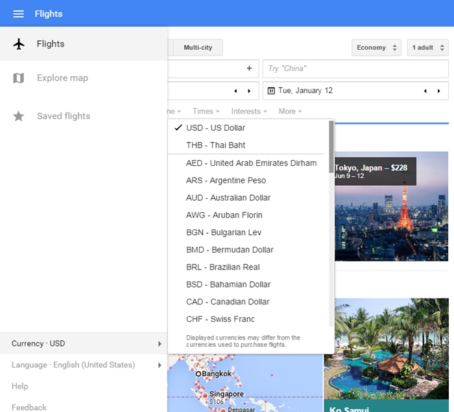Screen dimensions: 454x412
Task: Click the Singapore $106 map marker
Action: coord(205,396)
